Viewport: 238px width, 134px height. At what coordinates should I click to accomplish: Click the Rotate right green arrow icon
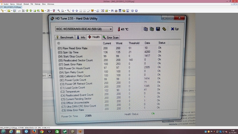click(x=31, y=11)
